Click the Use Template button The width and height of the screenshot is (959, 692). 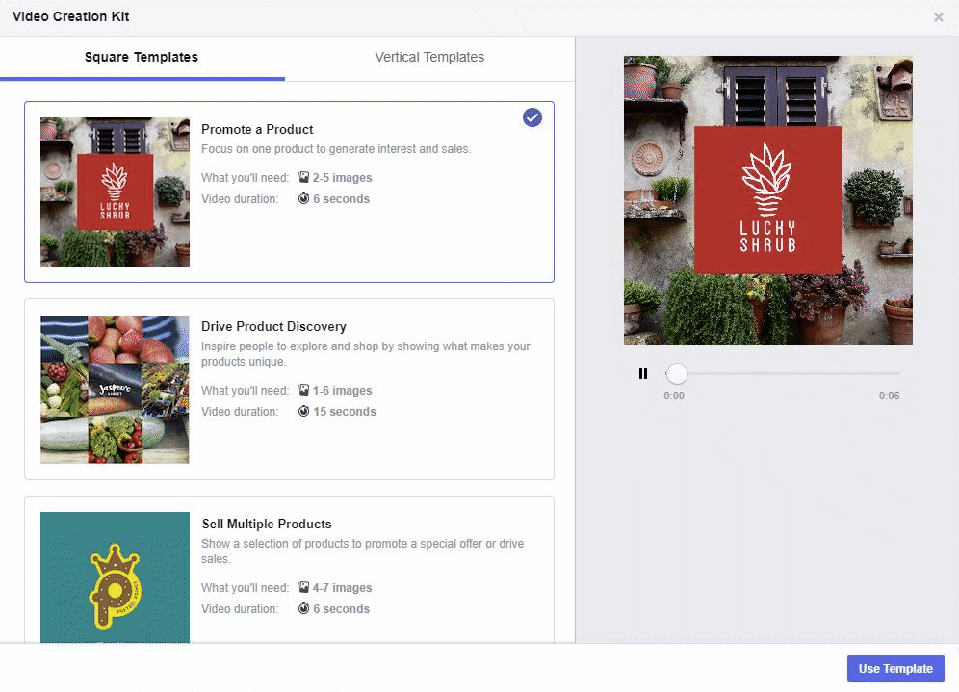[x=895, y=669]
